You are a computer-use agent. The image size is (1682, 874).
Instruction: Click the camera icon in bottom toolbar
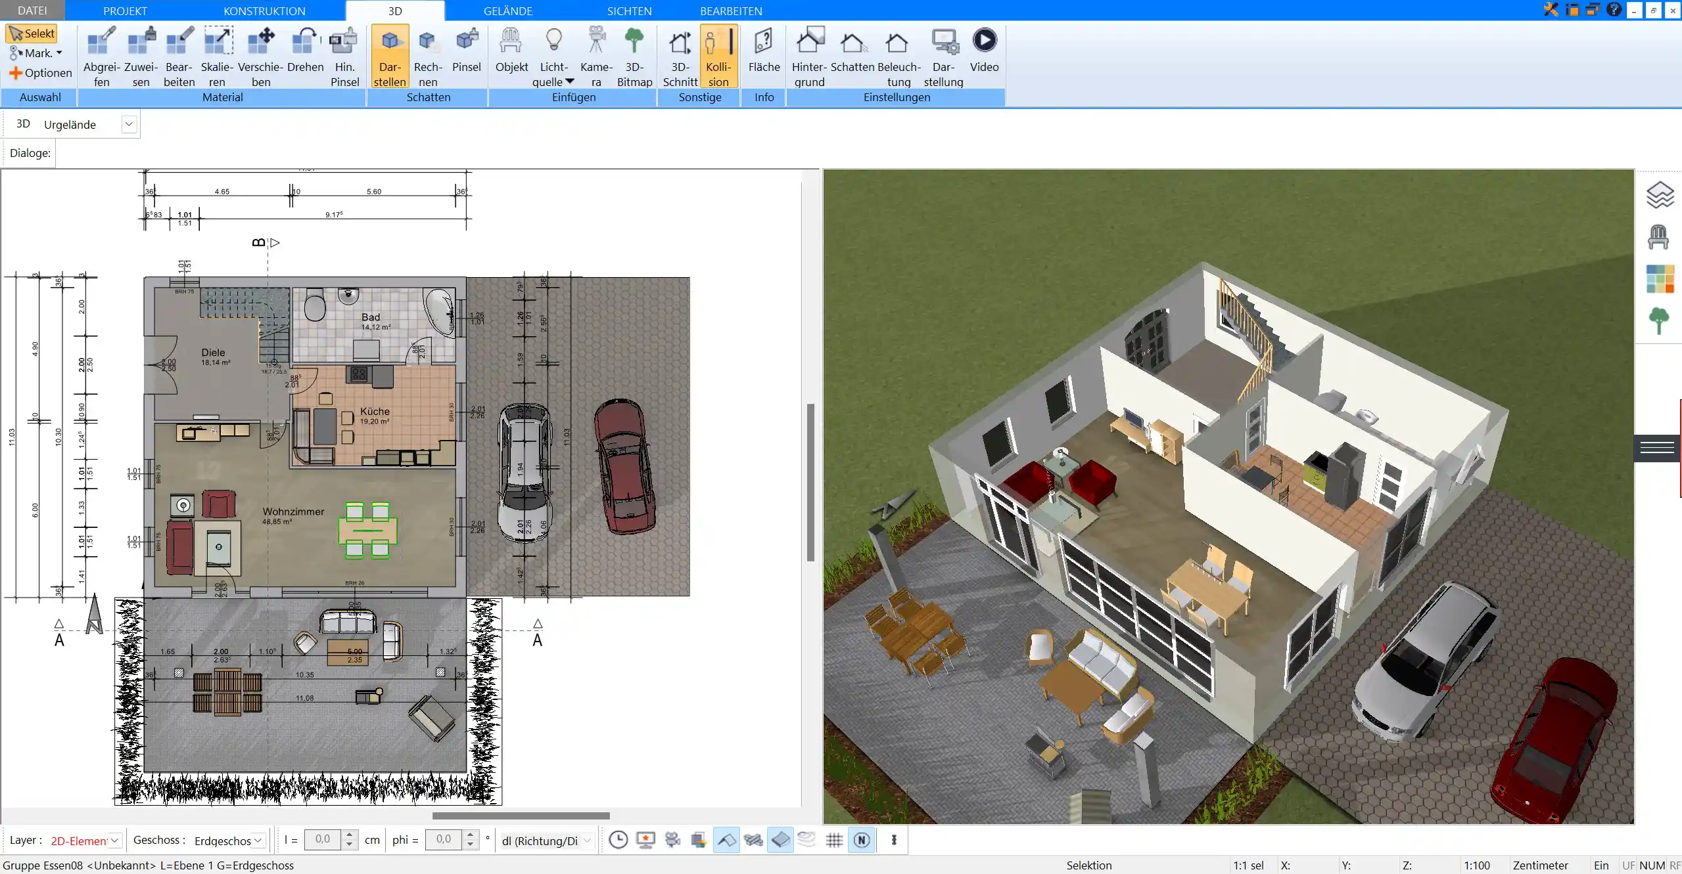672,840
